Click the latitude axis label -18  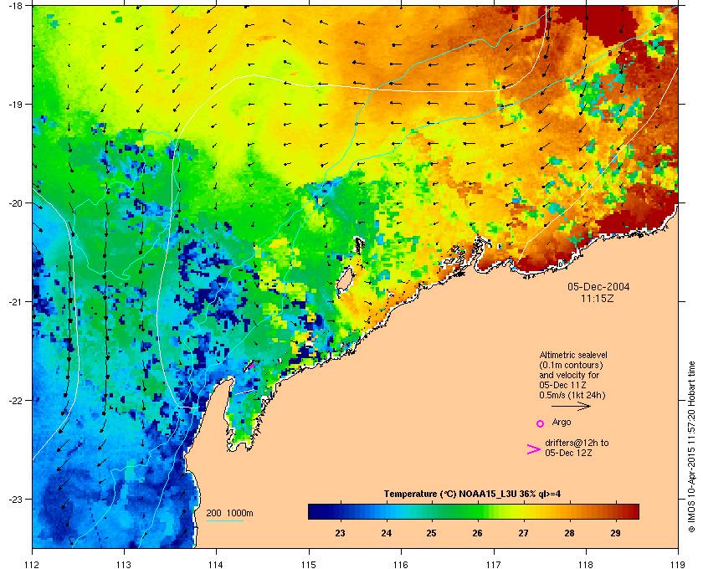pyautogui.click(x=15, y=6)
